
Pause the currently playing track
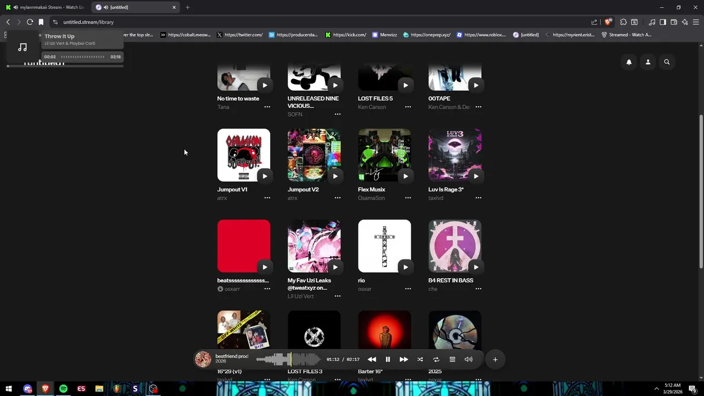(x=388, y=359)
